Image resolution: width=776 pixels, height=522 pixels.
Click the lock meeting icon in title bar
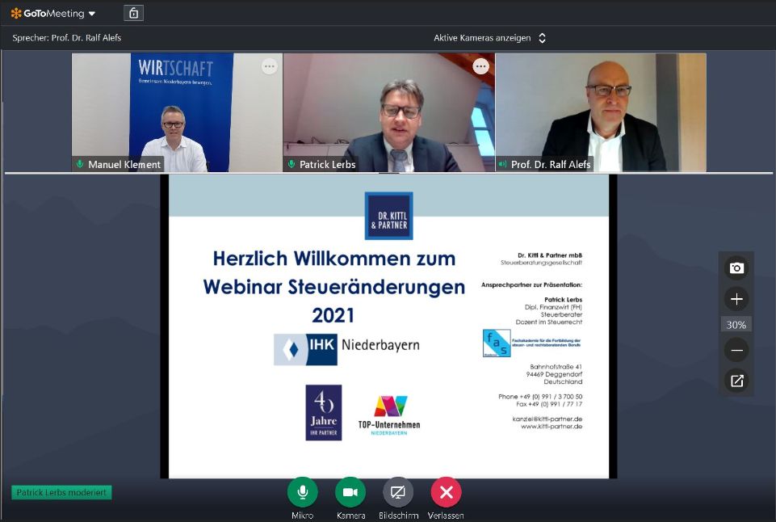(x=134, y=13)
